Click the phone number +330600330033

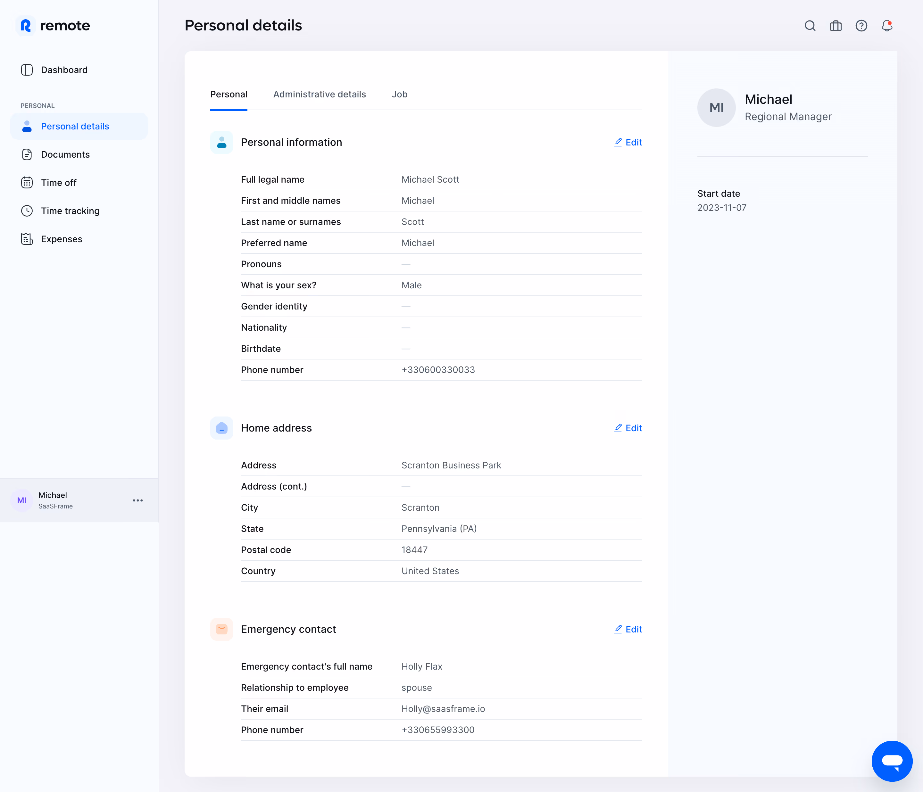[x=438, y=370]
